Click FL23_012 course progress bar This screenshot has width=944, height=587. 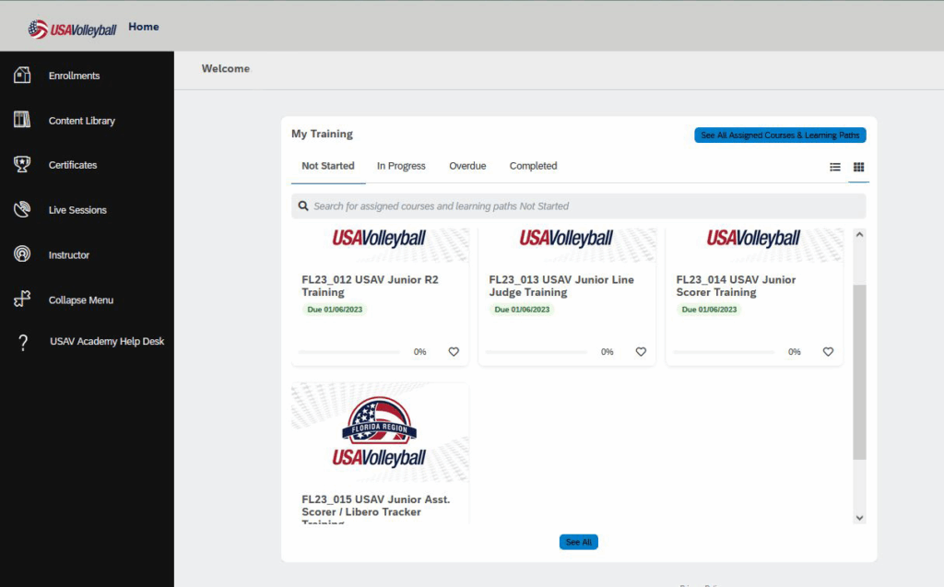[x=348, y=352]
